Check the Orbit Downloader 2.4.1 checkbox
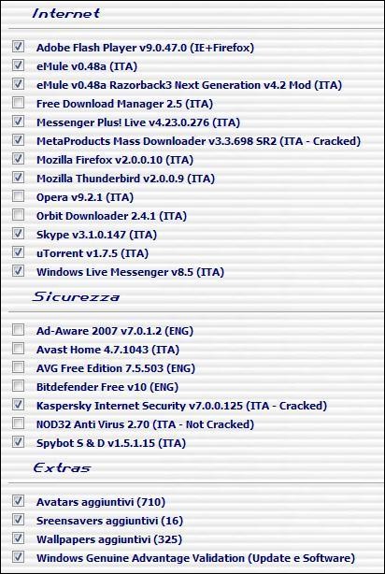This screenshot has height=574, width=385. 18,215
